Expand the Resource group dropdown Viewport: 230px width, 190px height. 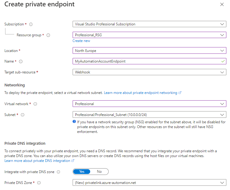149,35
